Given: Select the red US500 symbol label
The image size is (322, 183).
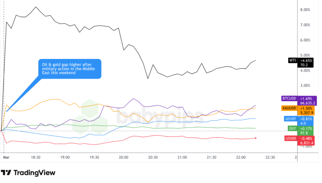Looking at the screenshot, I should 290,138.
